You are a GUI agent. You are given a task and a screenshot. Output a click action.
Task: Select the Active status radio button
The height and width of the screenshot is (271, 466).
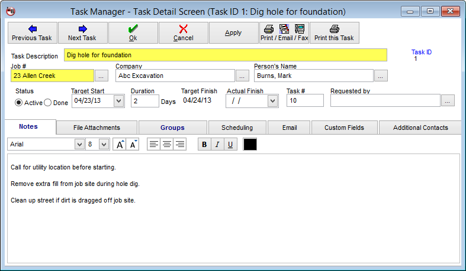tap(19, 103)
